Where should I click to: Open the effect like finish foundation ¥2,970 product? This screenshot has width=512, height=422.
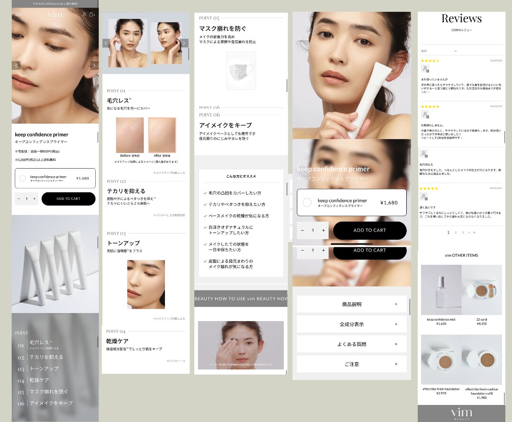441,365
